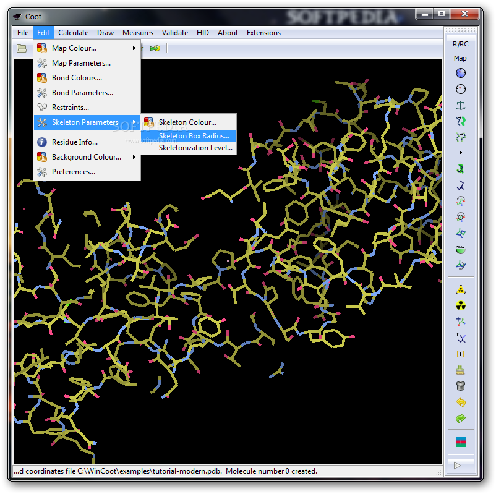Choose Map Parameters... from the Edit menu
This screenshot has height=494, width=496.
point(87,63)
